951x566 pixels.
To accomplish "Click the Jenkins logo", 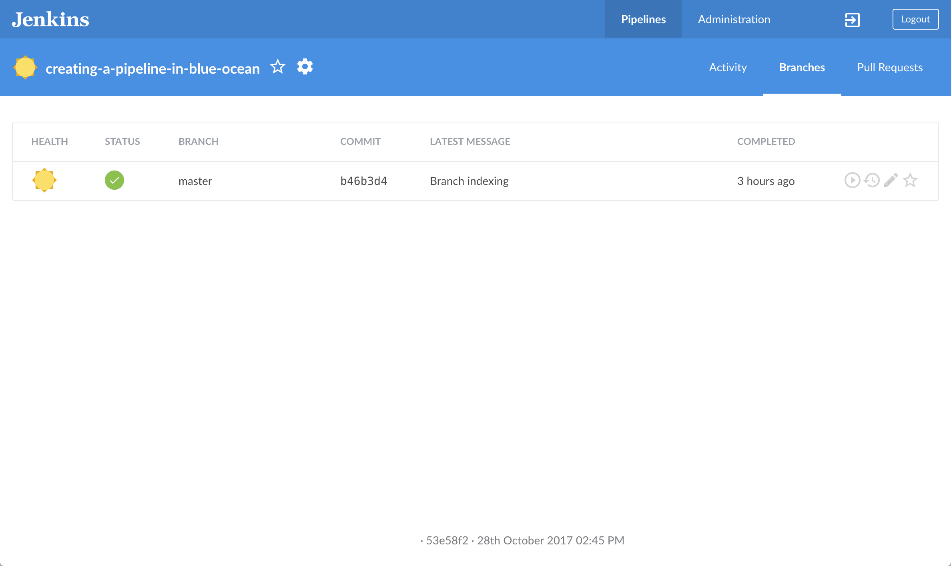I will click(x=50, y=19).
